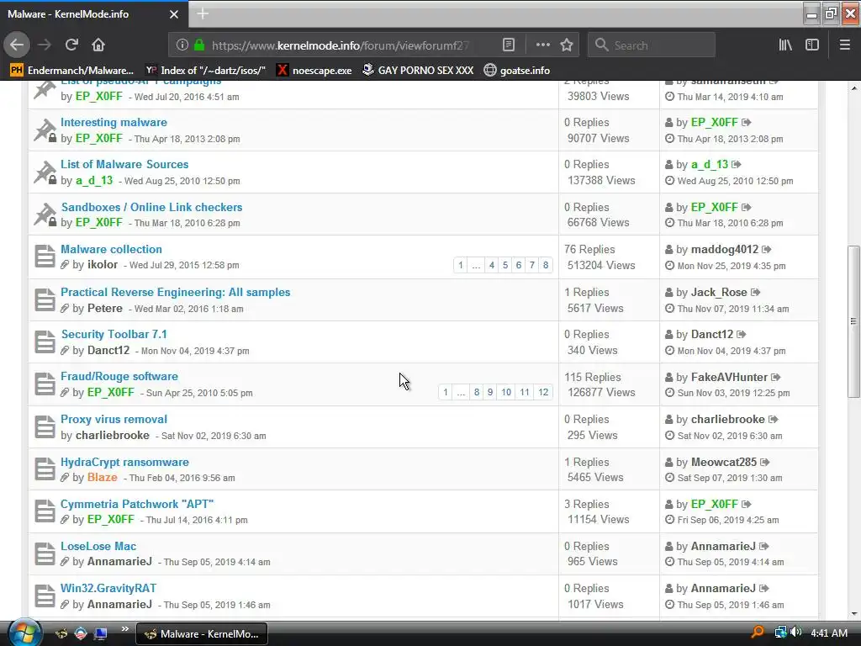Open goatse.info bookmark
Screen dimensions: 861x646
(517, 71)
